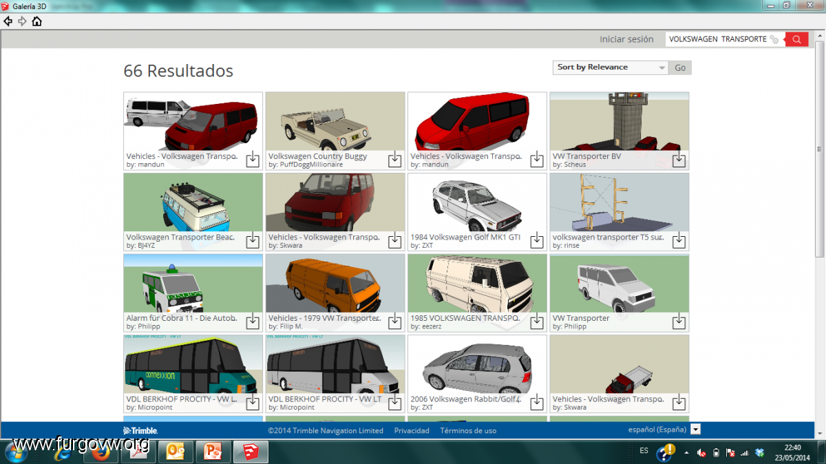Click the muted volume tray icon

coord(701,453)
